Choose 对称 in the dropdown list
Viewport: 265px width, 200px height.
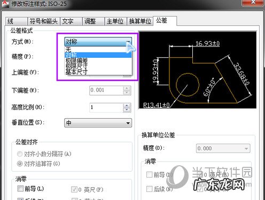(98, 55)
